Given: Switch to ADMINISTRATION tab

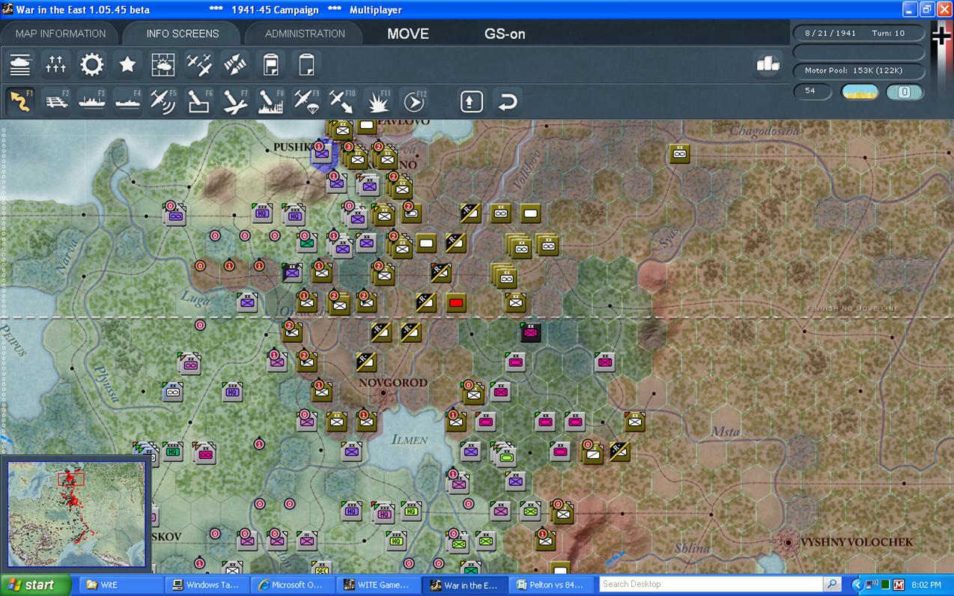Looking at the screenshot, I should pos(305,34).
